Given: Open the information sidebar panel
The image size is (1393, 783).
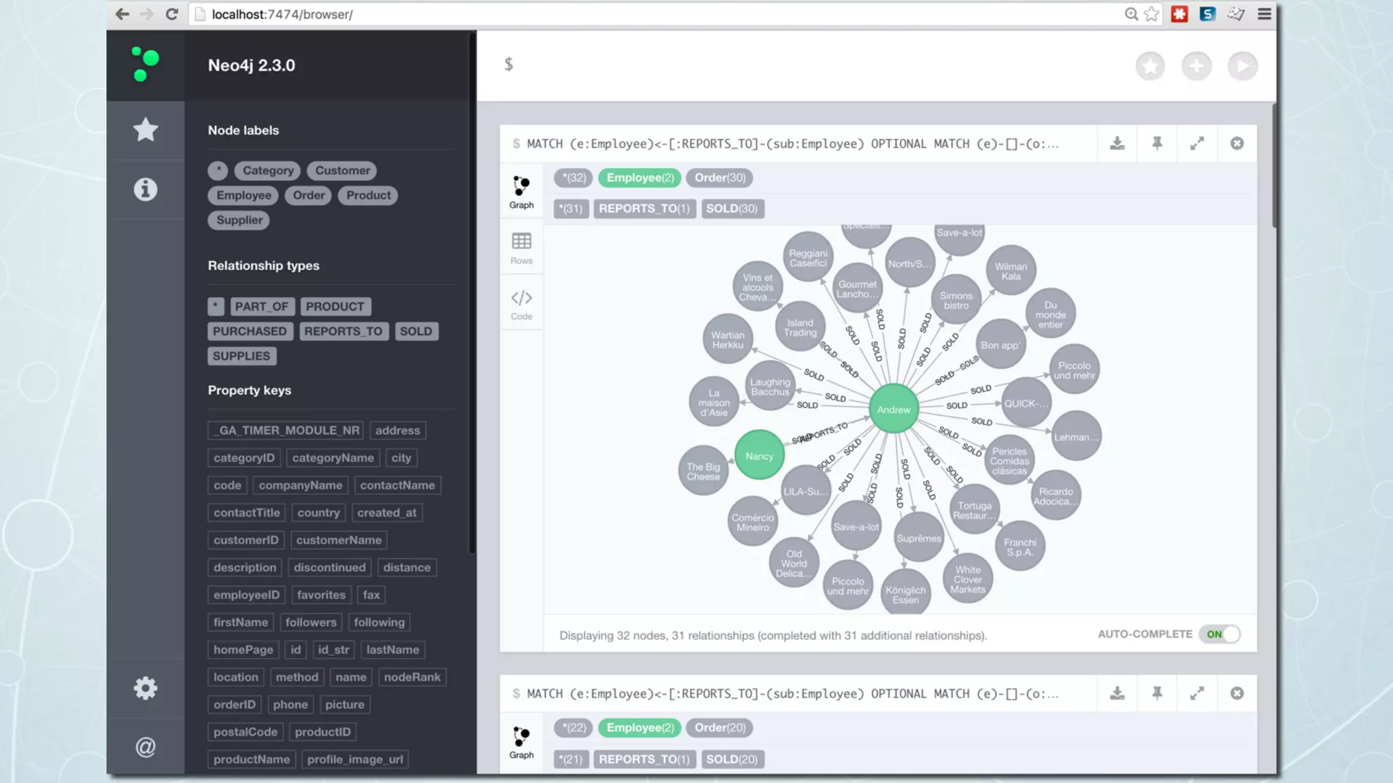Looking at the screenshot, I should (x=145, y=189).
